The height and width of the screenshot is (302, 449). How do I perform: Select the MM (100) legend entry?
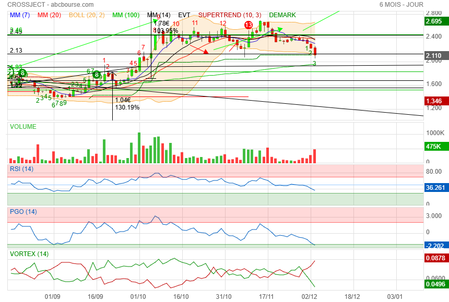pyautogui.click(x=126, y=15)
